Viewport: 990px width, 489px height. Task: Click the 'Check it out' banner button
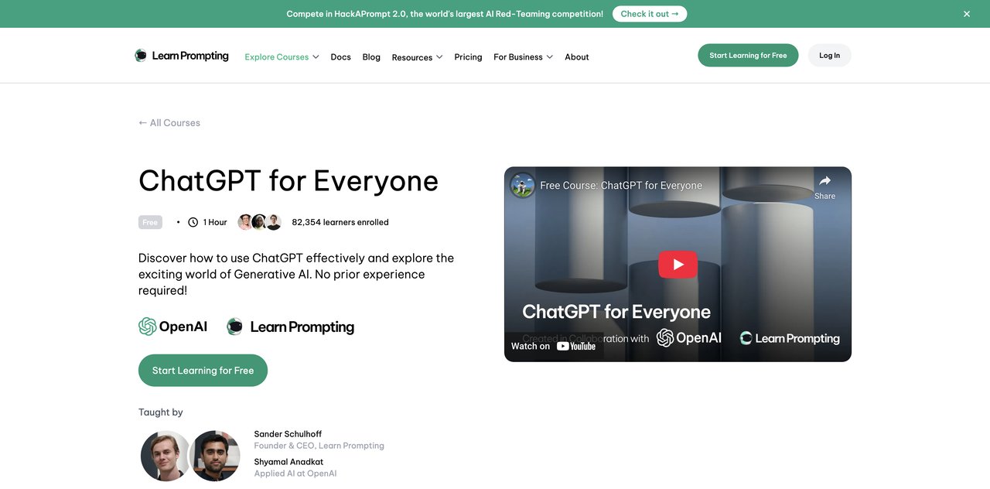650,14
